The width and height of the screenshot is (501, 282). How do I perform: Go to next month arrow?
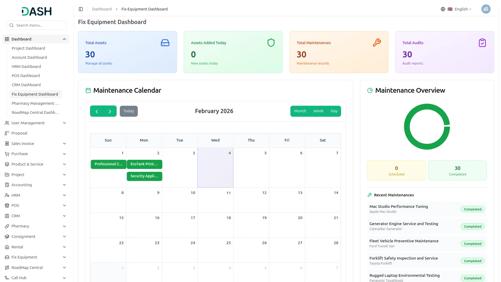[110, 111]
